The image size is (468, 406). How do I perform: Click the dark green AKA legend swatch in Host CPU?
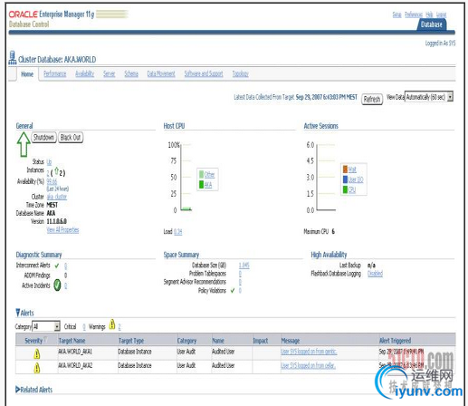(201, 184)
